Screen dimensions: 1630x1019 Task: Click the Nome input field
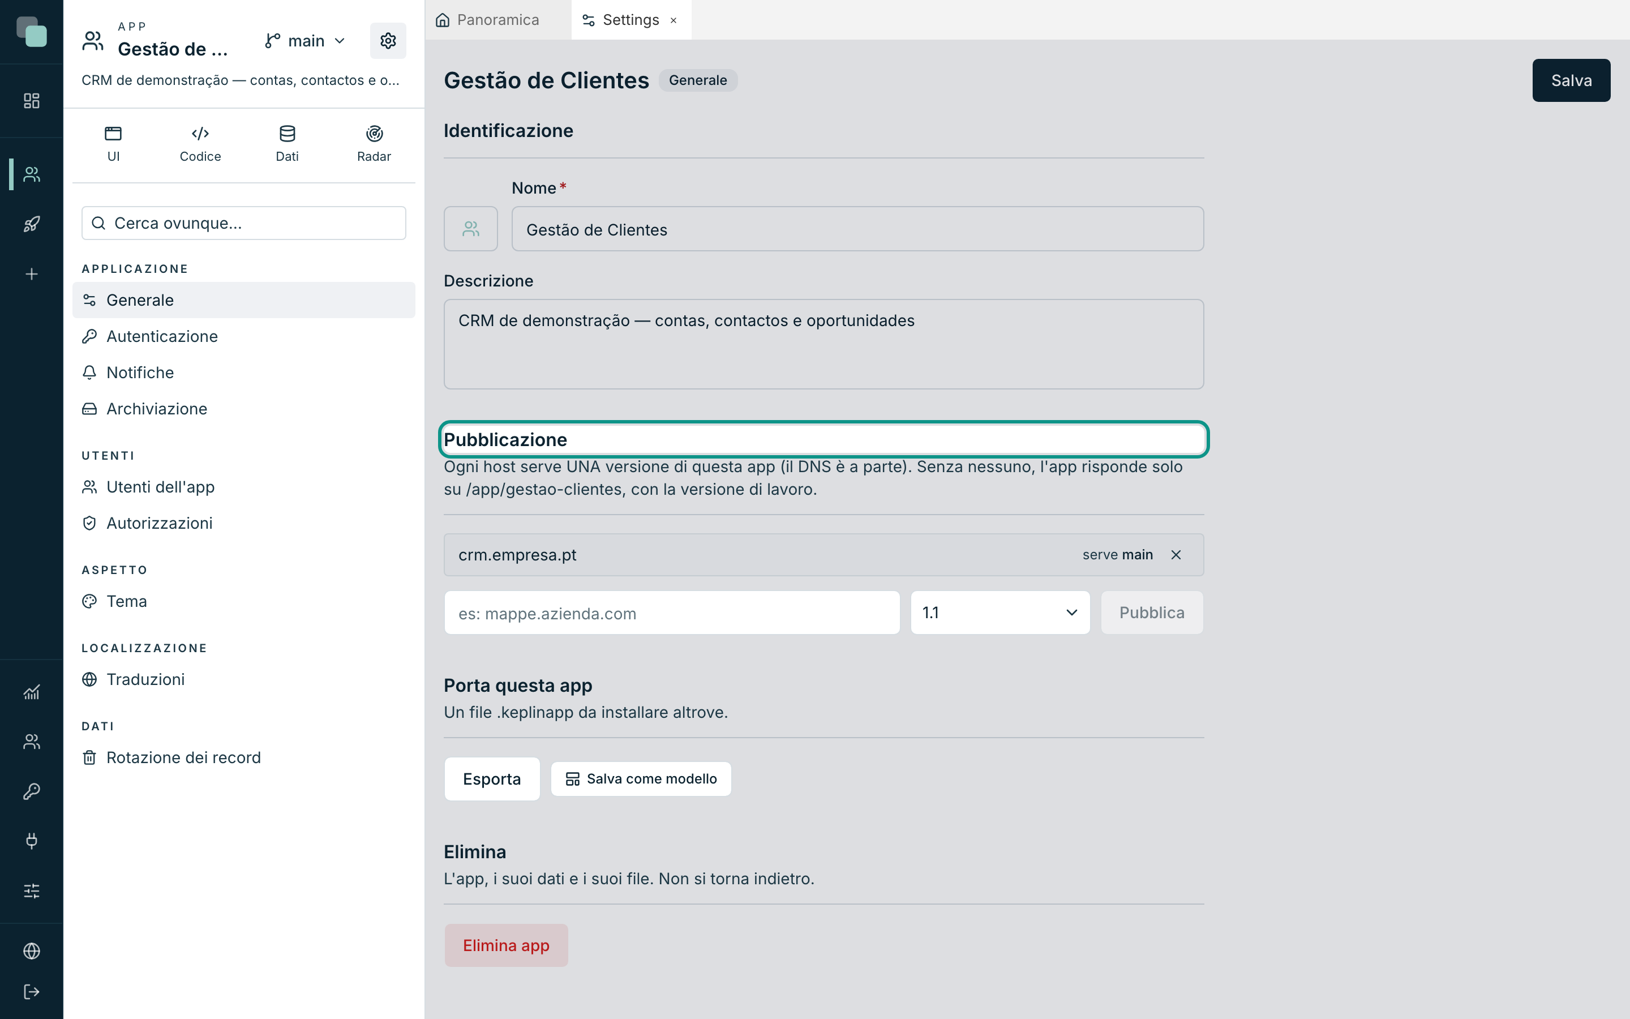click(857, 229)
